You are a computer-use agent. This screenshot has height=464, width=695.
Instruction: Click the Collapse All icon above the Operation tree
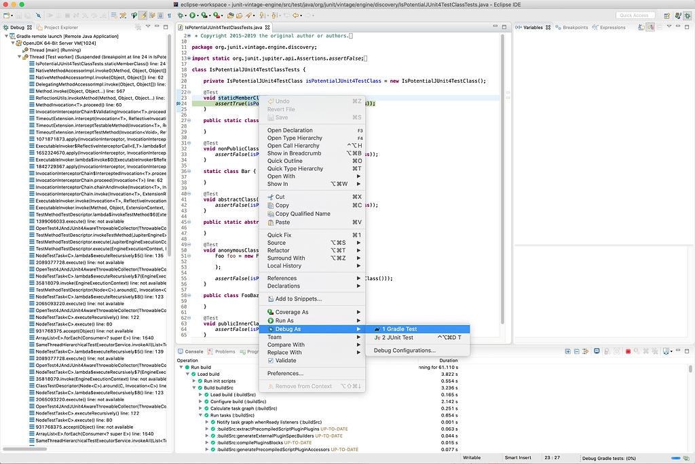click(x=577, y=350)
